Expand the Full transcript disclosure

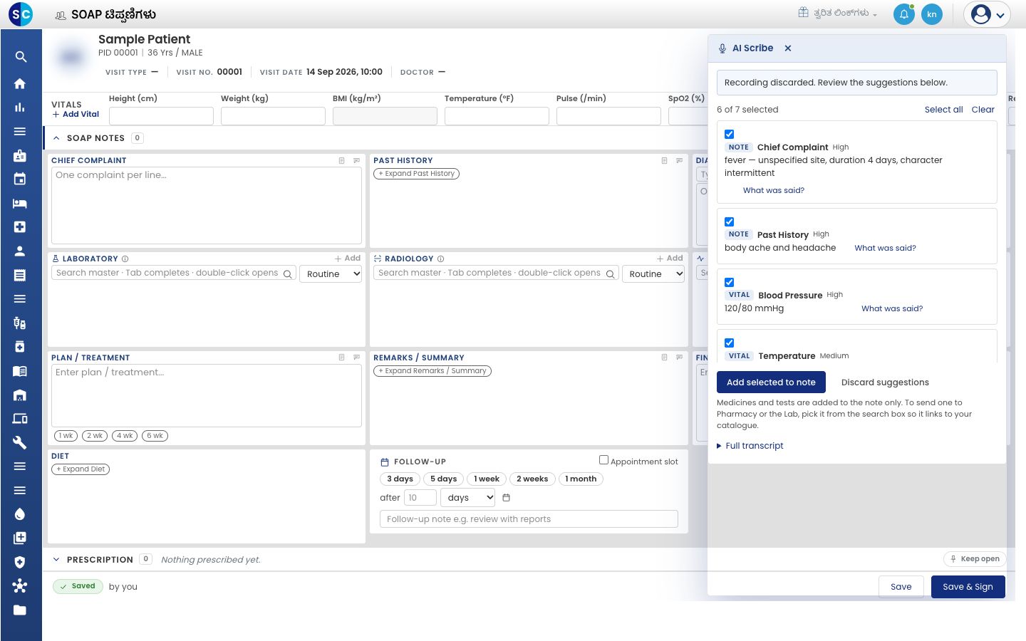click(x=750, y=446)
